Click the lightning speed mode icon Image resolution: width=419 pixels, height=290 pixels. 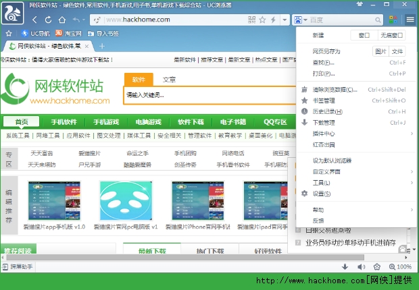pos(273,20)
